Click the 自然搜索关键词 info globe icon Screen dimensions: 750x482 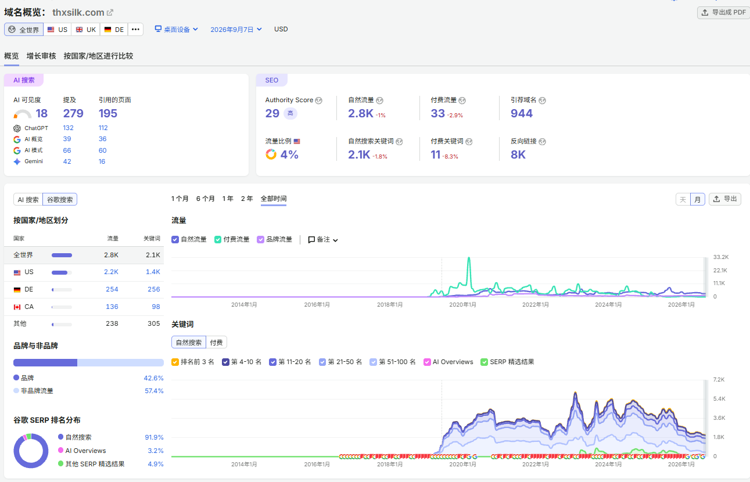click(x=399, y=142)
